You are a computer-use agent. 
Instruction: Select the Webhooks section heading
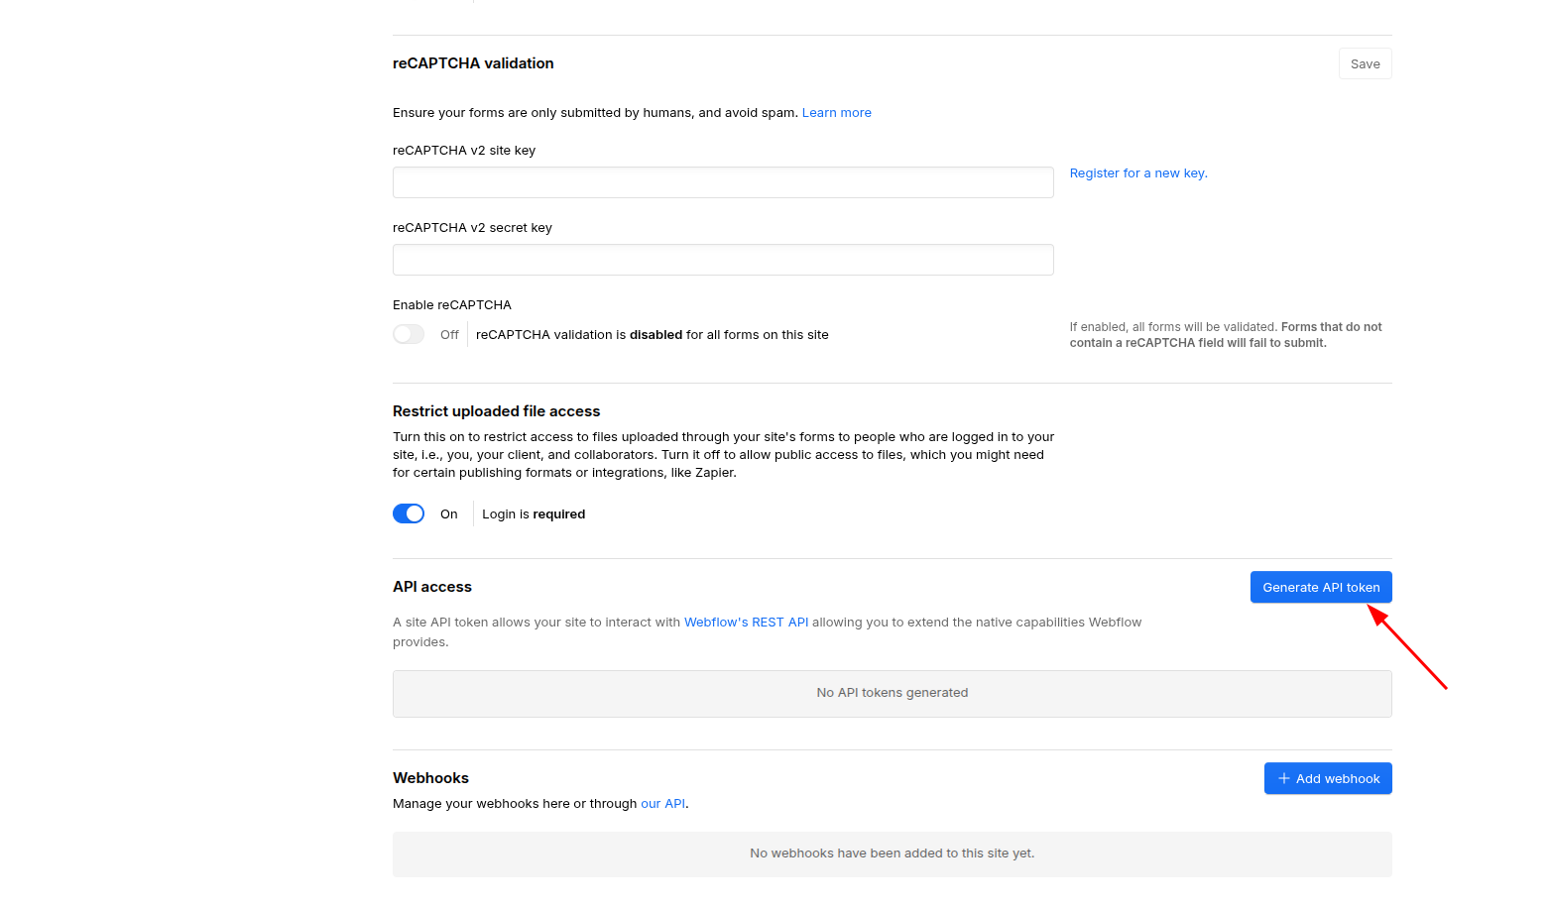[430, 778]
